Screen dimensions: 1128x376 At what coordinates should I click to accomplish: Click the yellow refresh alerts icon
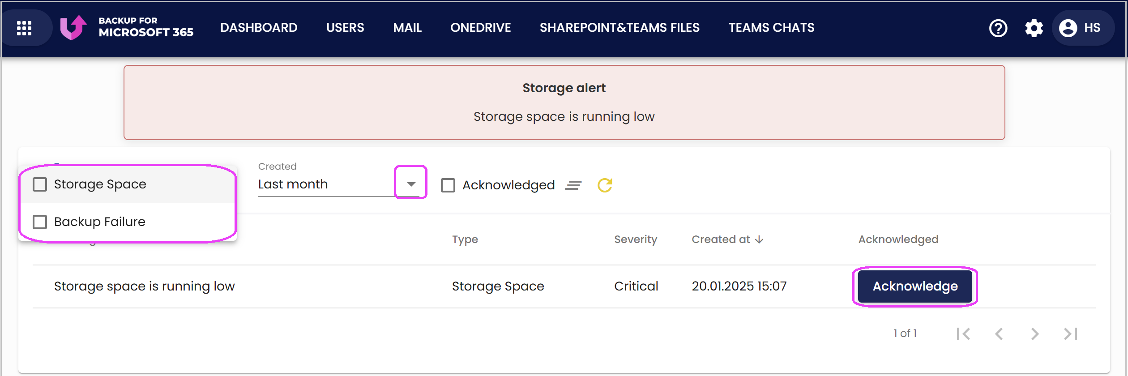(x=605, y=185)
